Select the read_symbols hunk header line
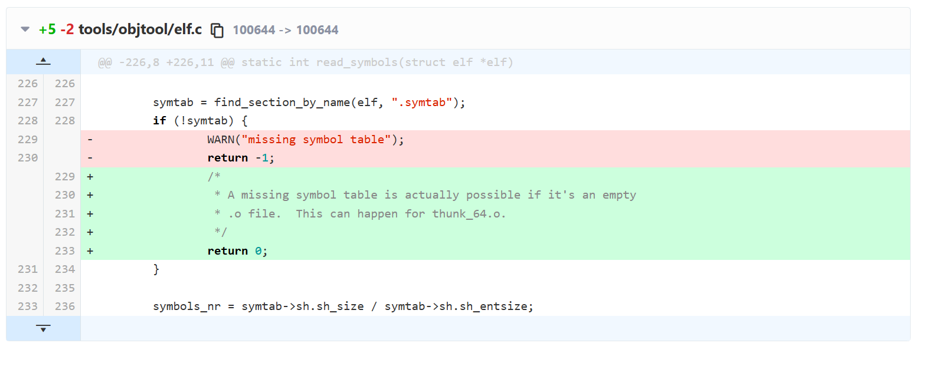The width and height of the screenshot is (926, 366). tap(305, 62)
